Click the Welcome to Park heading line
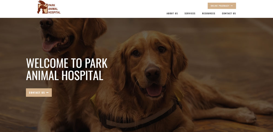The width and height of the screenshot is (273, 132). 67,63
